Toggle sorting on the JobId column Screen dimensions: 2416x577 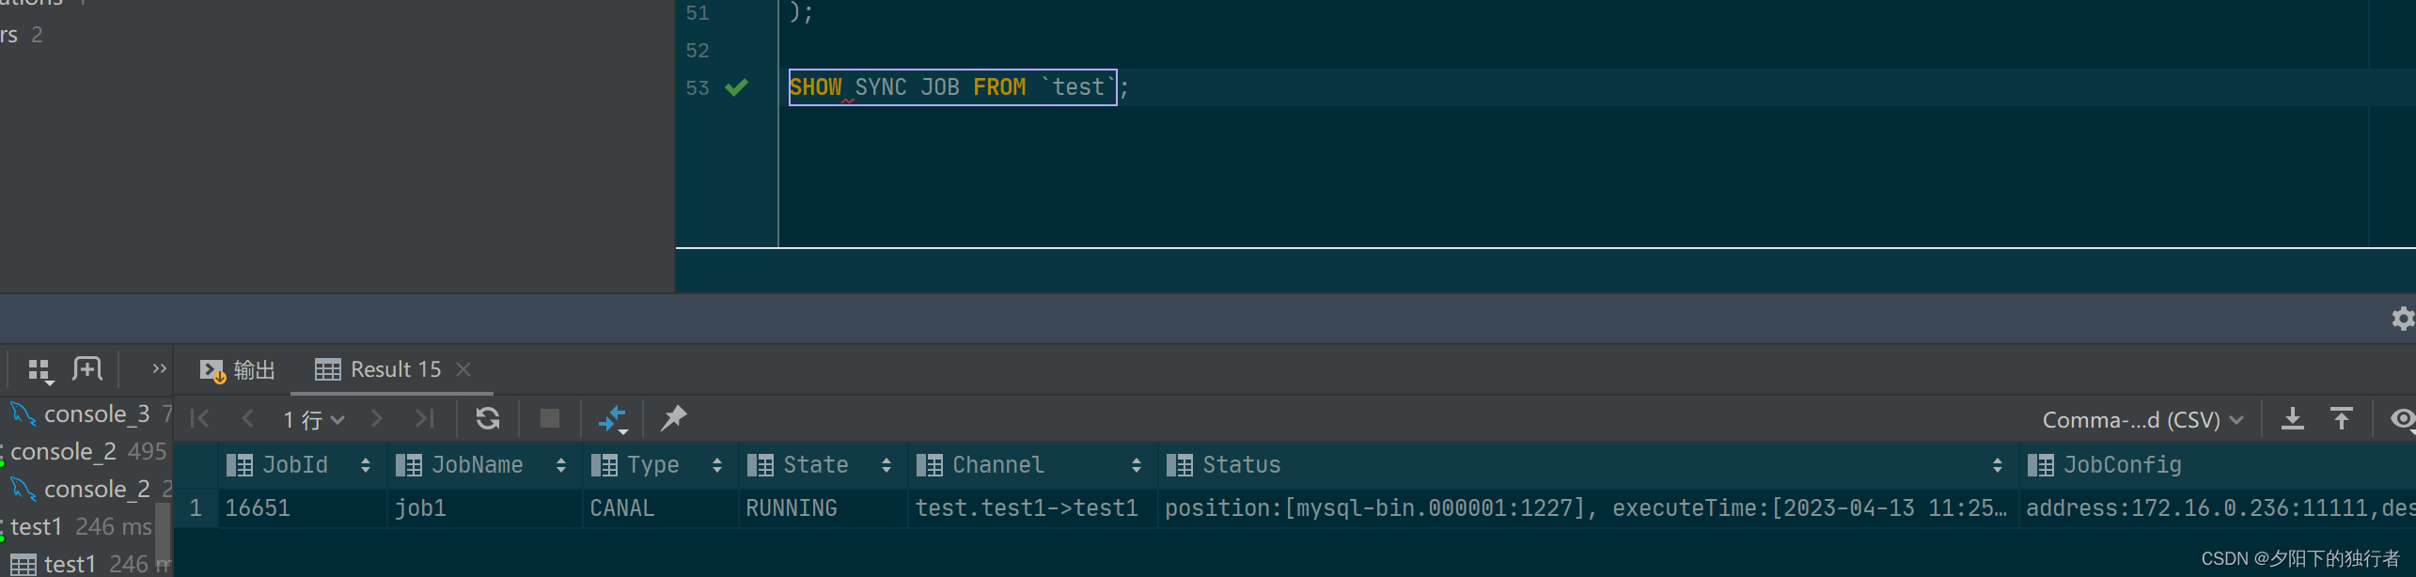click(365, 465)
